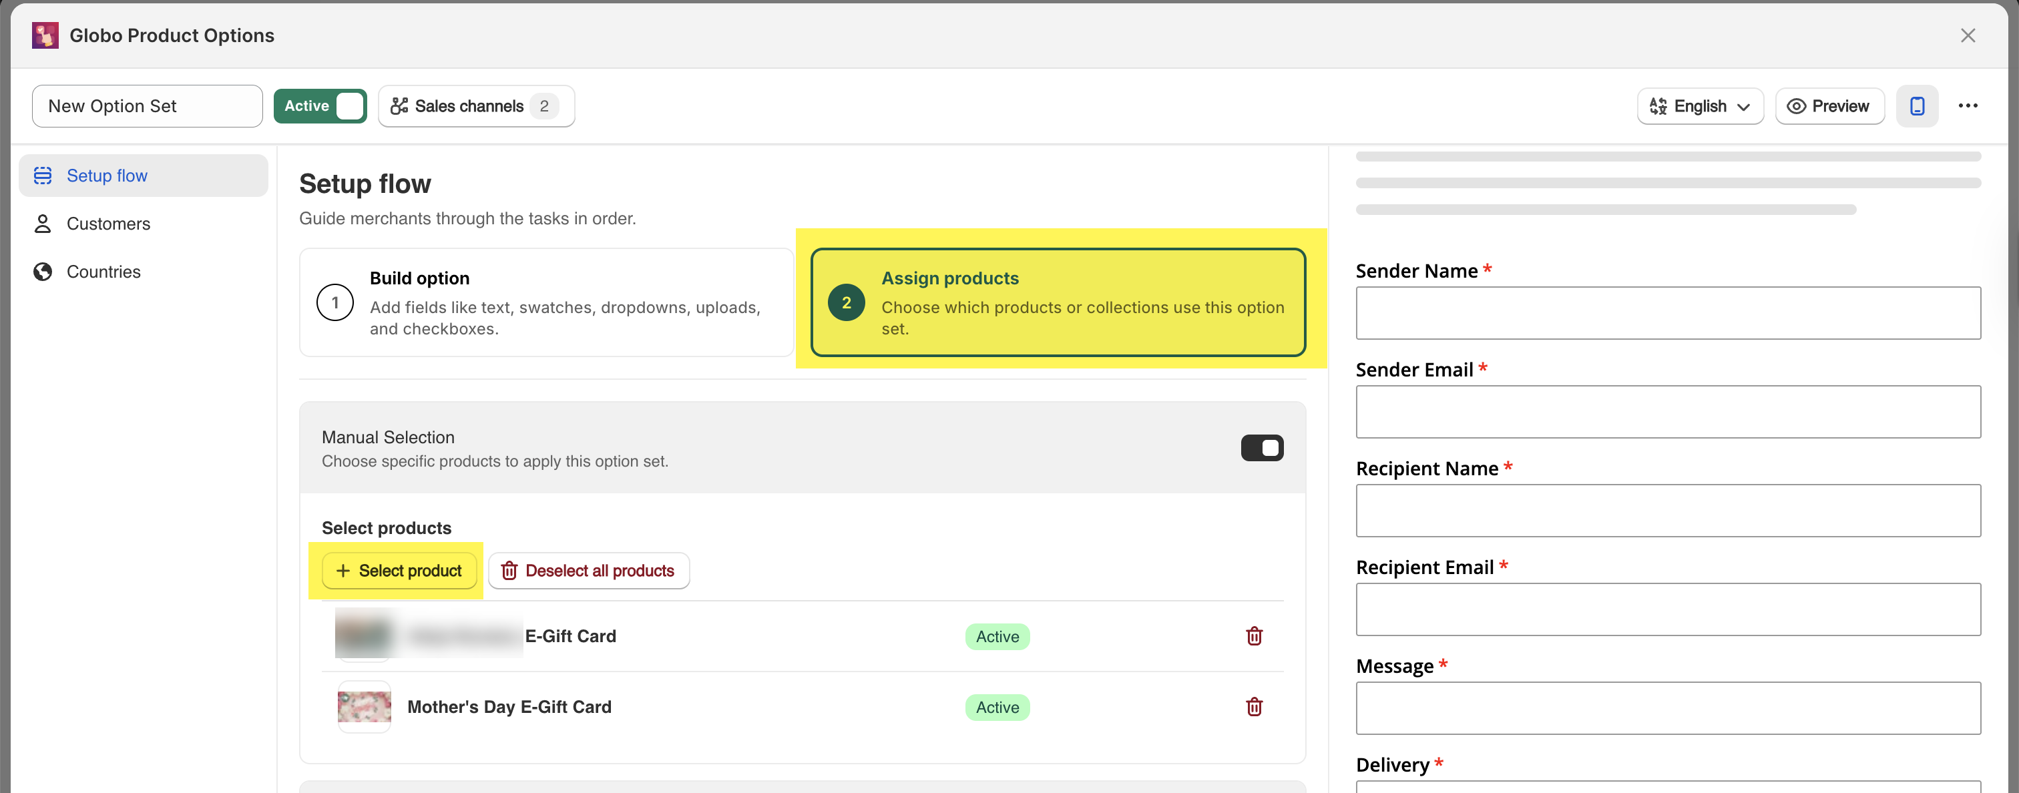Click the Globo Product Options app logo

(x=45, y=35)
